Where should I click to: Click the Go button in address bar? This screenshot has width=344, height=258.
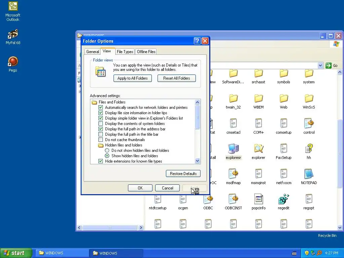331,66
